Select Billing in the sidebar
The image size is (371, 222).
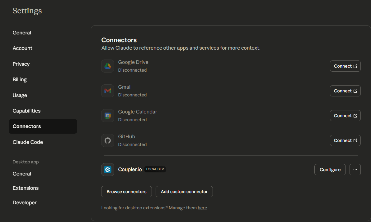pos(20,80)
